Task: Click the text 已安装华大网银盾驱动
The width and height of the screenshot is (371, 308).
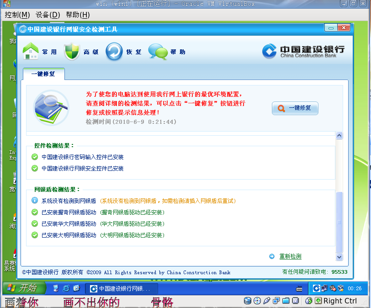Action: pyautogui.click(x=69, y=224)
